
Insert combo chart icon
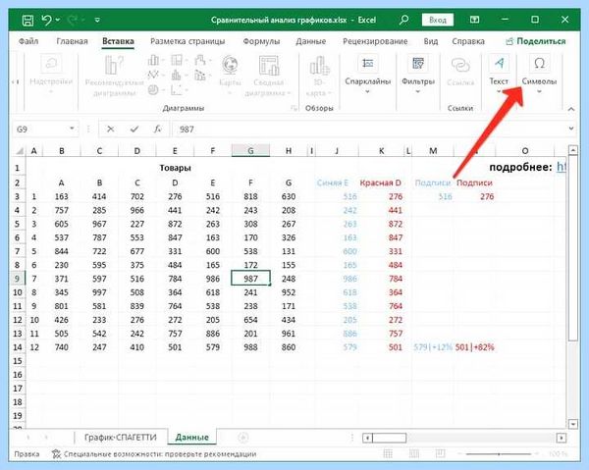pos(201,76)
